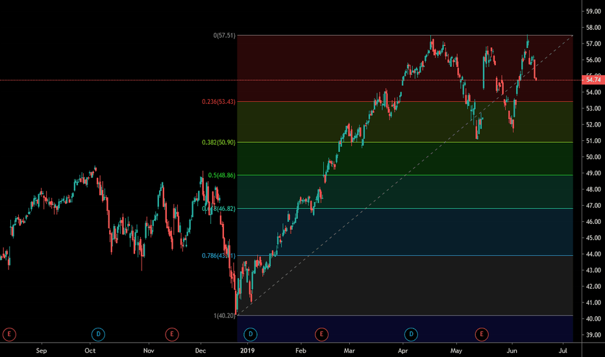Click the 48.00 price axis label
Viewport: 605px width, 357px height.
pos(593,190)
